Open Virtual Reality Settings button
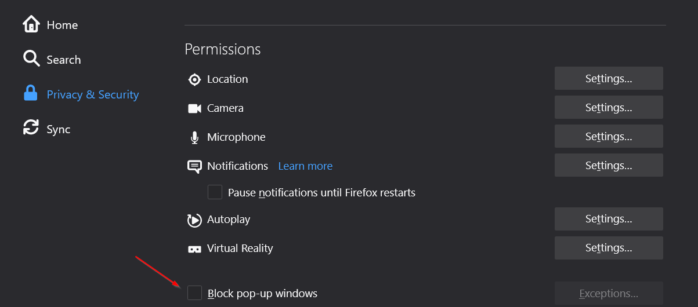Image resolution: width=698 pixels, height=307 pixels. click(609, 248)
